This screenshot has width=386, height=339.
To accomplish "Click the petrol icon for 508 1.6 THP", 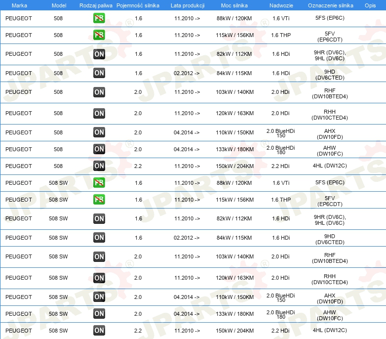I will [x=99, y=35].
